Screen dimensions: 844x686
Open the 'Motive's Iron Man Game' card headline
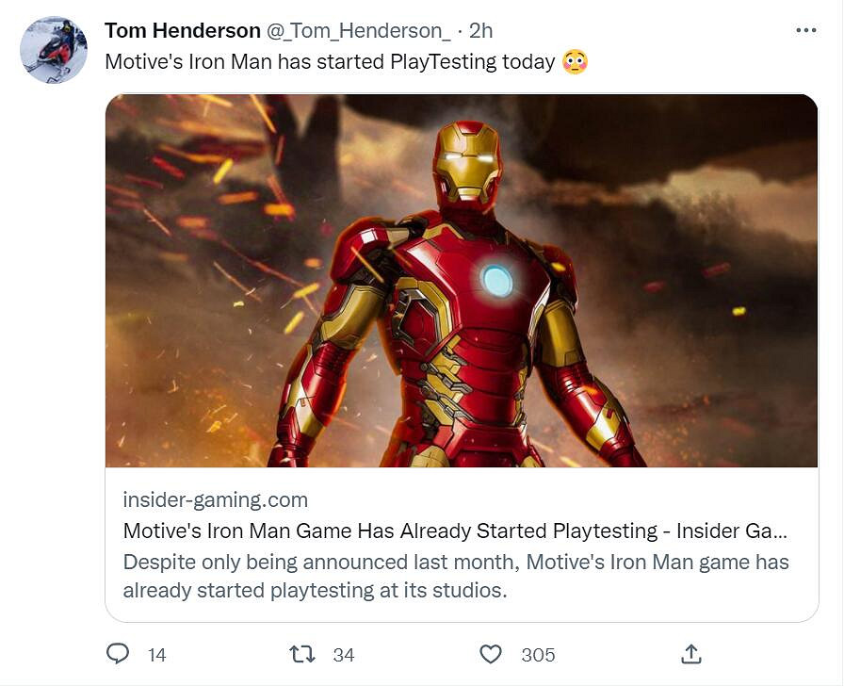click(x=456, y=531)
